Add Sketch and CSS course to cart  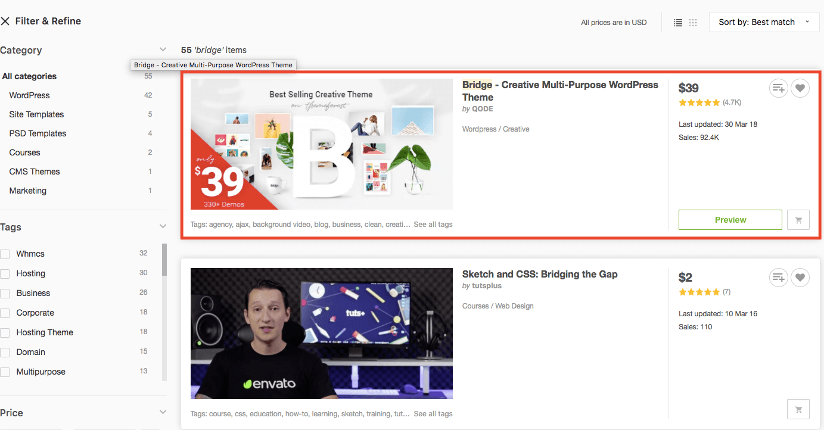pyautogui.click(x=798, y=409)
